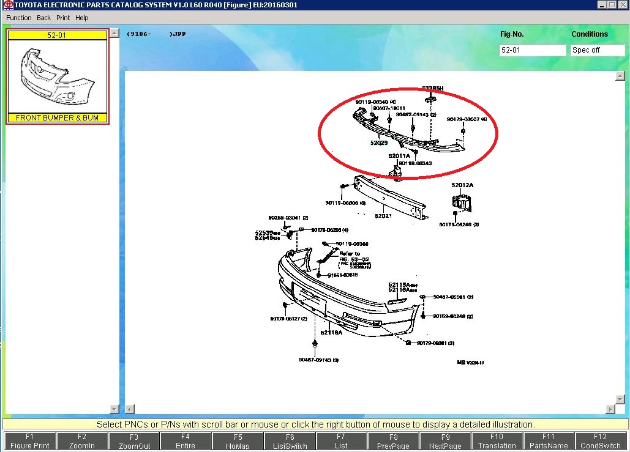Click the Conditions field showing Spec off
The width and height of the screenshot is (630, 452).
point(598,50)
